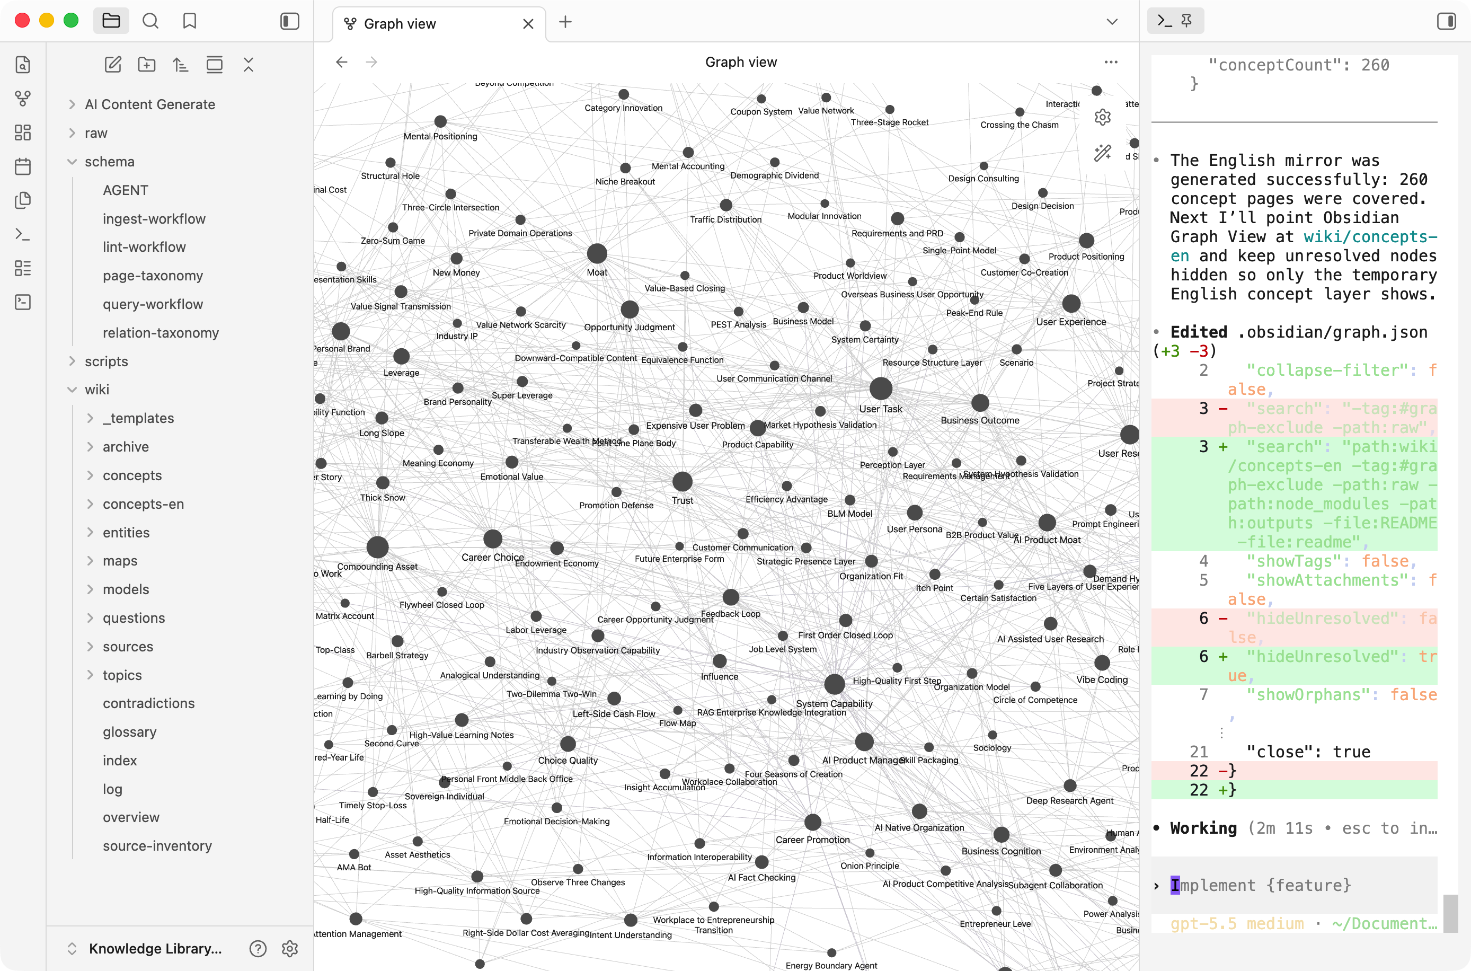Open command palette ribbon icon

(23, 234)
